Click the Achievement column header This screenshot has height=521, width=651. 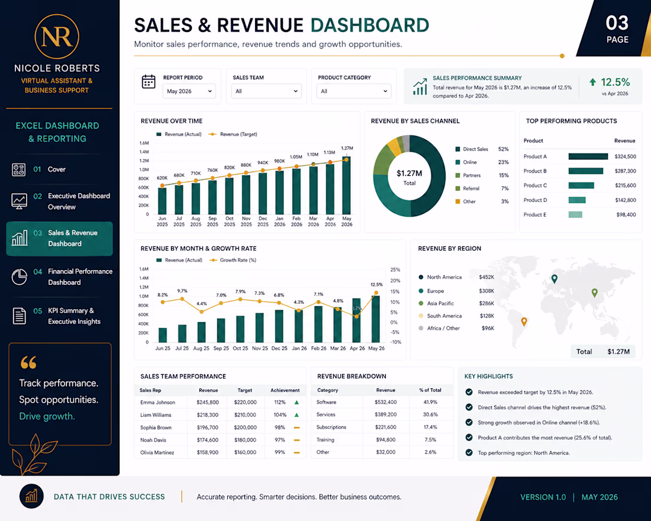coord(285,391)
